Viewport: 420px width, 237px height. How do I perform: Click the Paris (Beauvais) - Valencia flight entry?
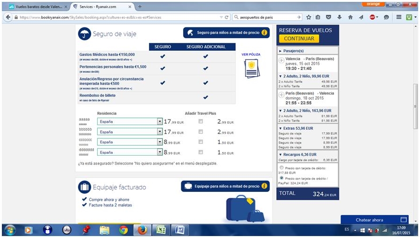[308, 98]
